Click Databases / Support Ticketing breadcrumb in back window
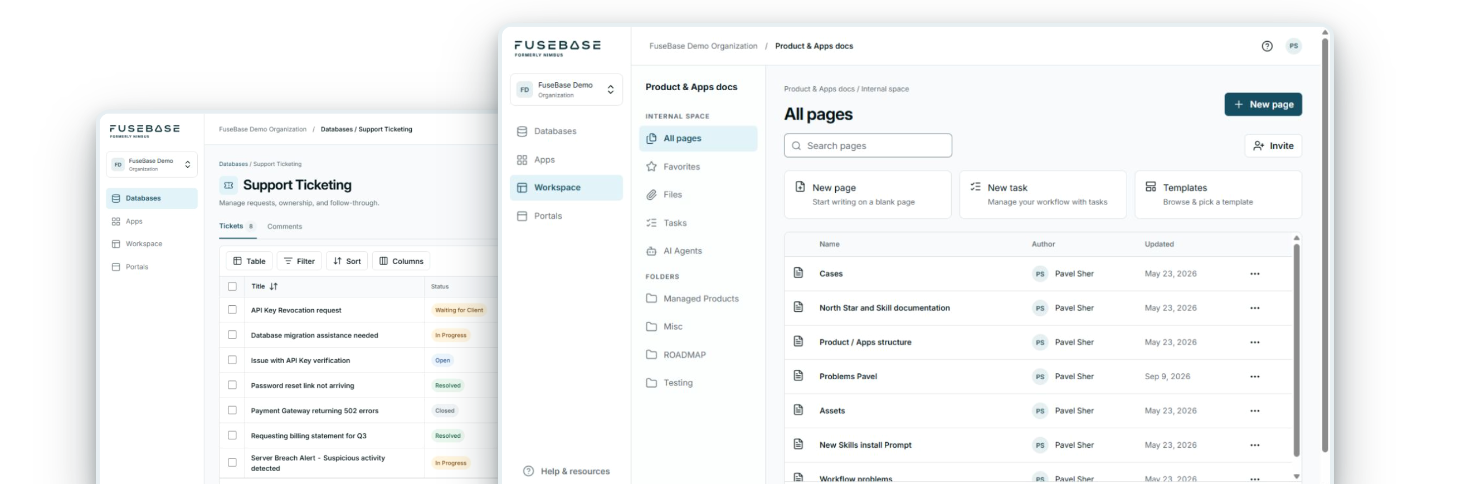1466x484 pixels. pos(366,129)
